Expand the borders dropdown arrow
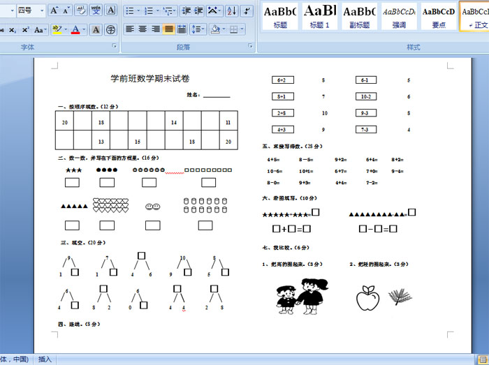Screen dimensions: 489x365 [x=242, y=29]
